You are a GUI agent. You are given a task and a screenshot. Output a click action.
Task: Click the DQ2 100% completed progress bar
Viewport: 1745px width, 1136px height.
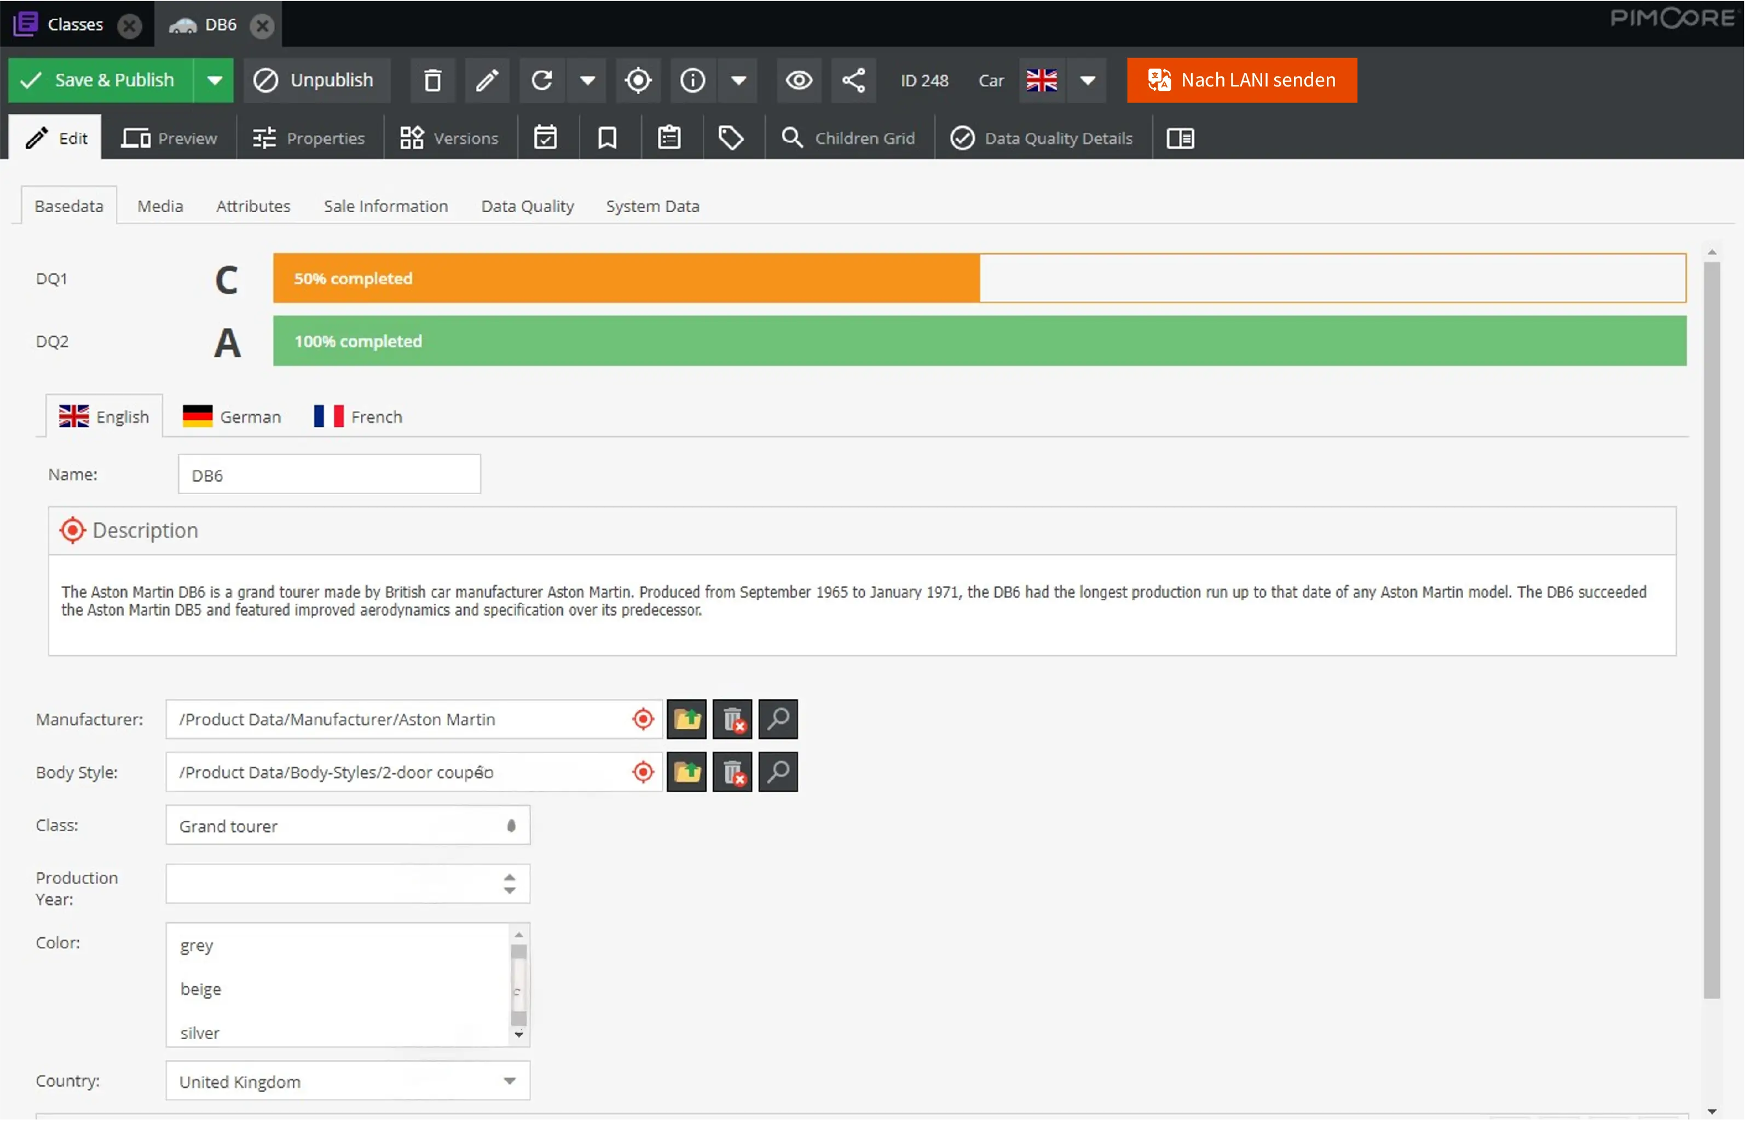(x=980, y=341)
